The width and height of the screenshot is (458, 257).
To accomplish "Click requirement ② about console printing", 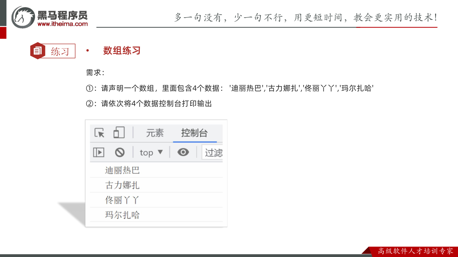I will [149, 104].
